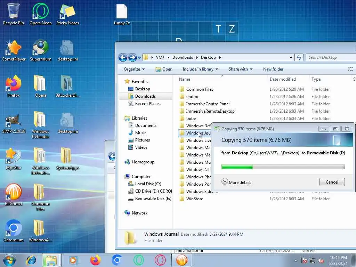Screen dimensions: 356x267
Task: Expand More details in copy dialog
Action: [236, 182]
